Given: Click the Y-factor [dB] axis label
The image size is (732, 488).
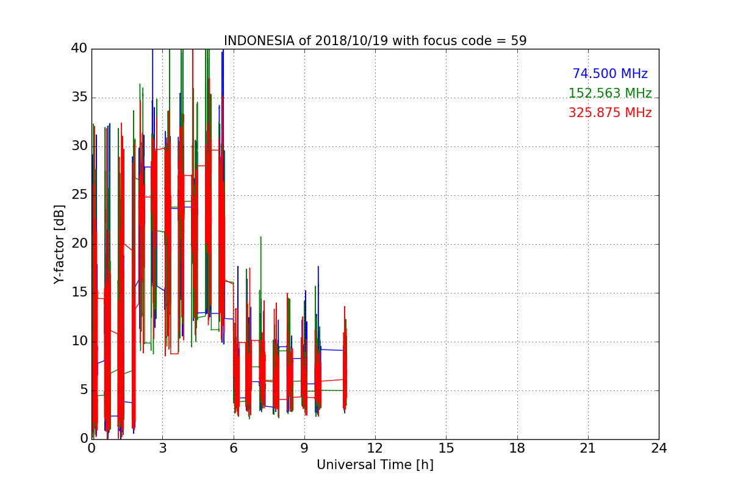Looking at the screenshot, I should [59, 244].
